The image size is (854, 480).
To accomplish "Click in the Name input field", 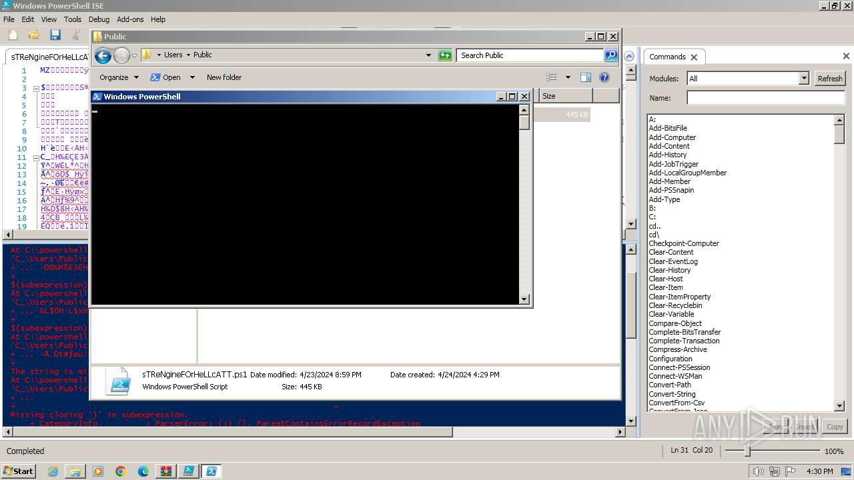I will (766, 98).
